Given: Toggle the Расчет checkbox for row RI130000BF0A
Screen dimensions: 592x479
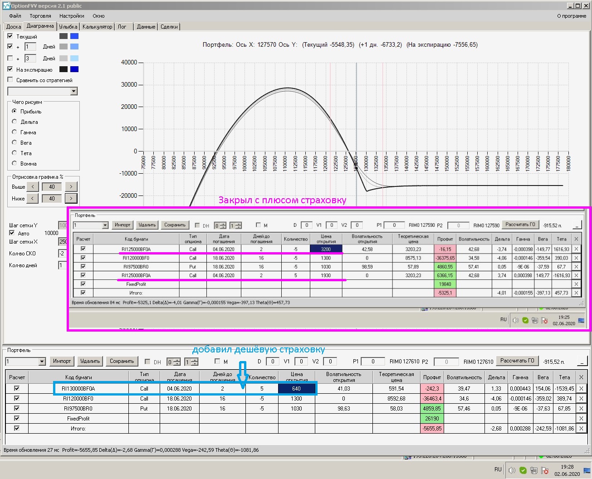Looking at the screenshot, I should coord(17,388).
